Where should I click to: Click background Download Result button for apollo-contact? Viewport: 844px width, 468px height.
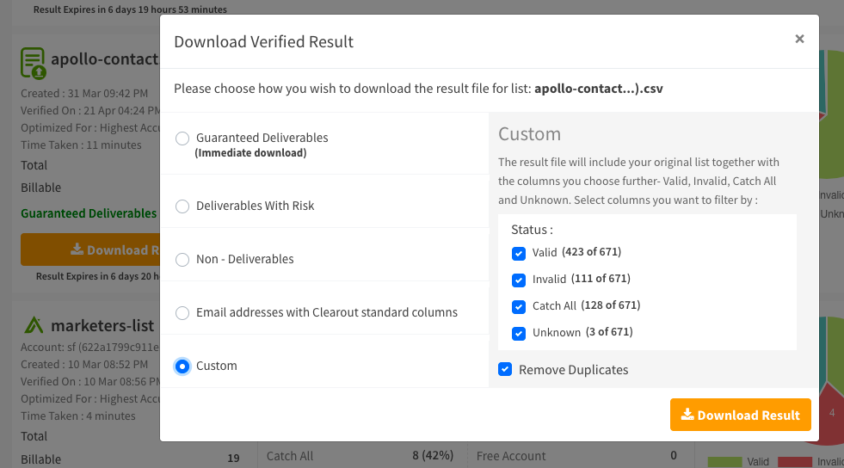pyautogui.click(x=90, y=249)
